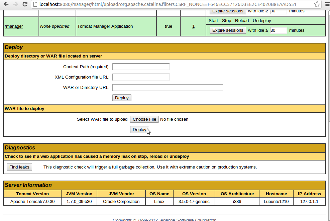Viewport: 330px width, 221px height.
Task: Click Deploy under WAR or Directory URL
Action: click(122, 98)
